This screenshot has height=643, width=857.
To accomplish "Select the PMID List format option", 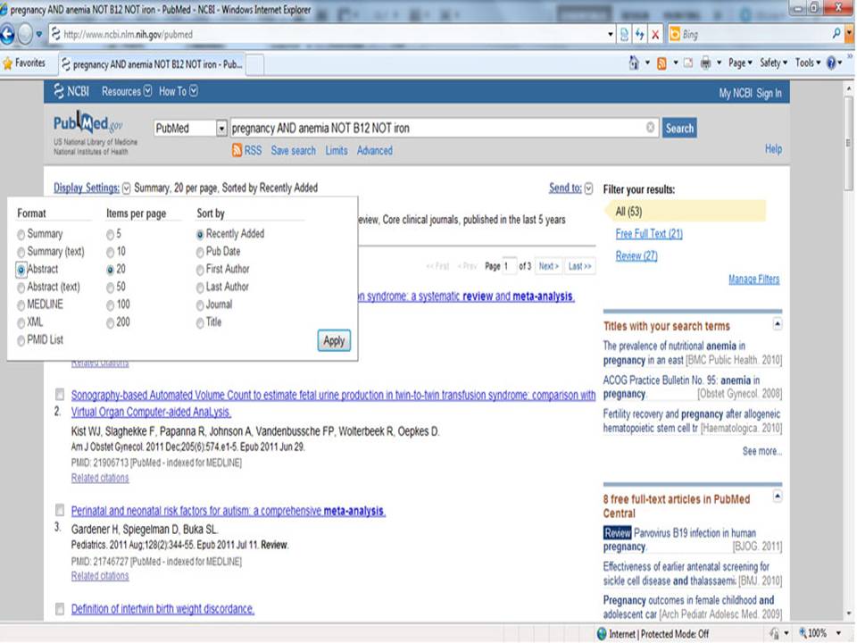I will pyautogui.click(x=21, y=340).
